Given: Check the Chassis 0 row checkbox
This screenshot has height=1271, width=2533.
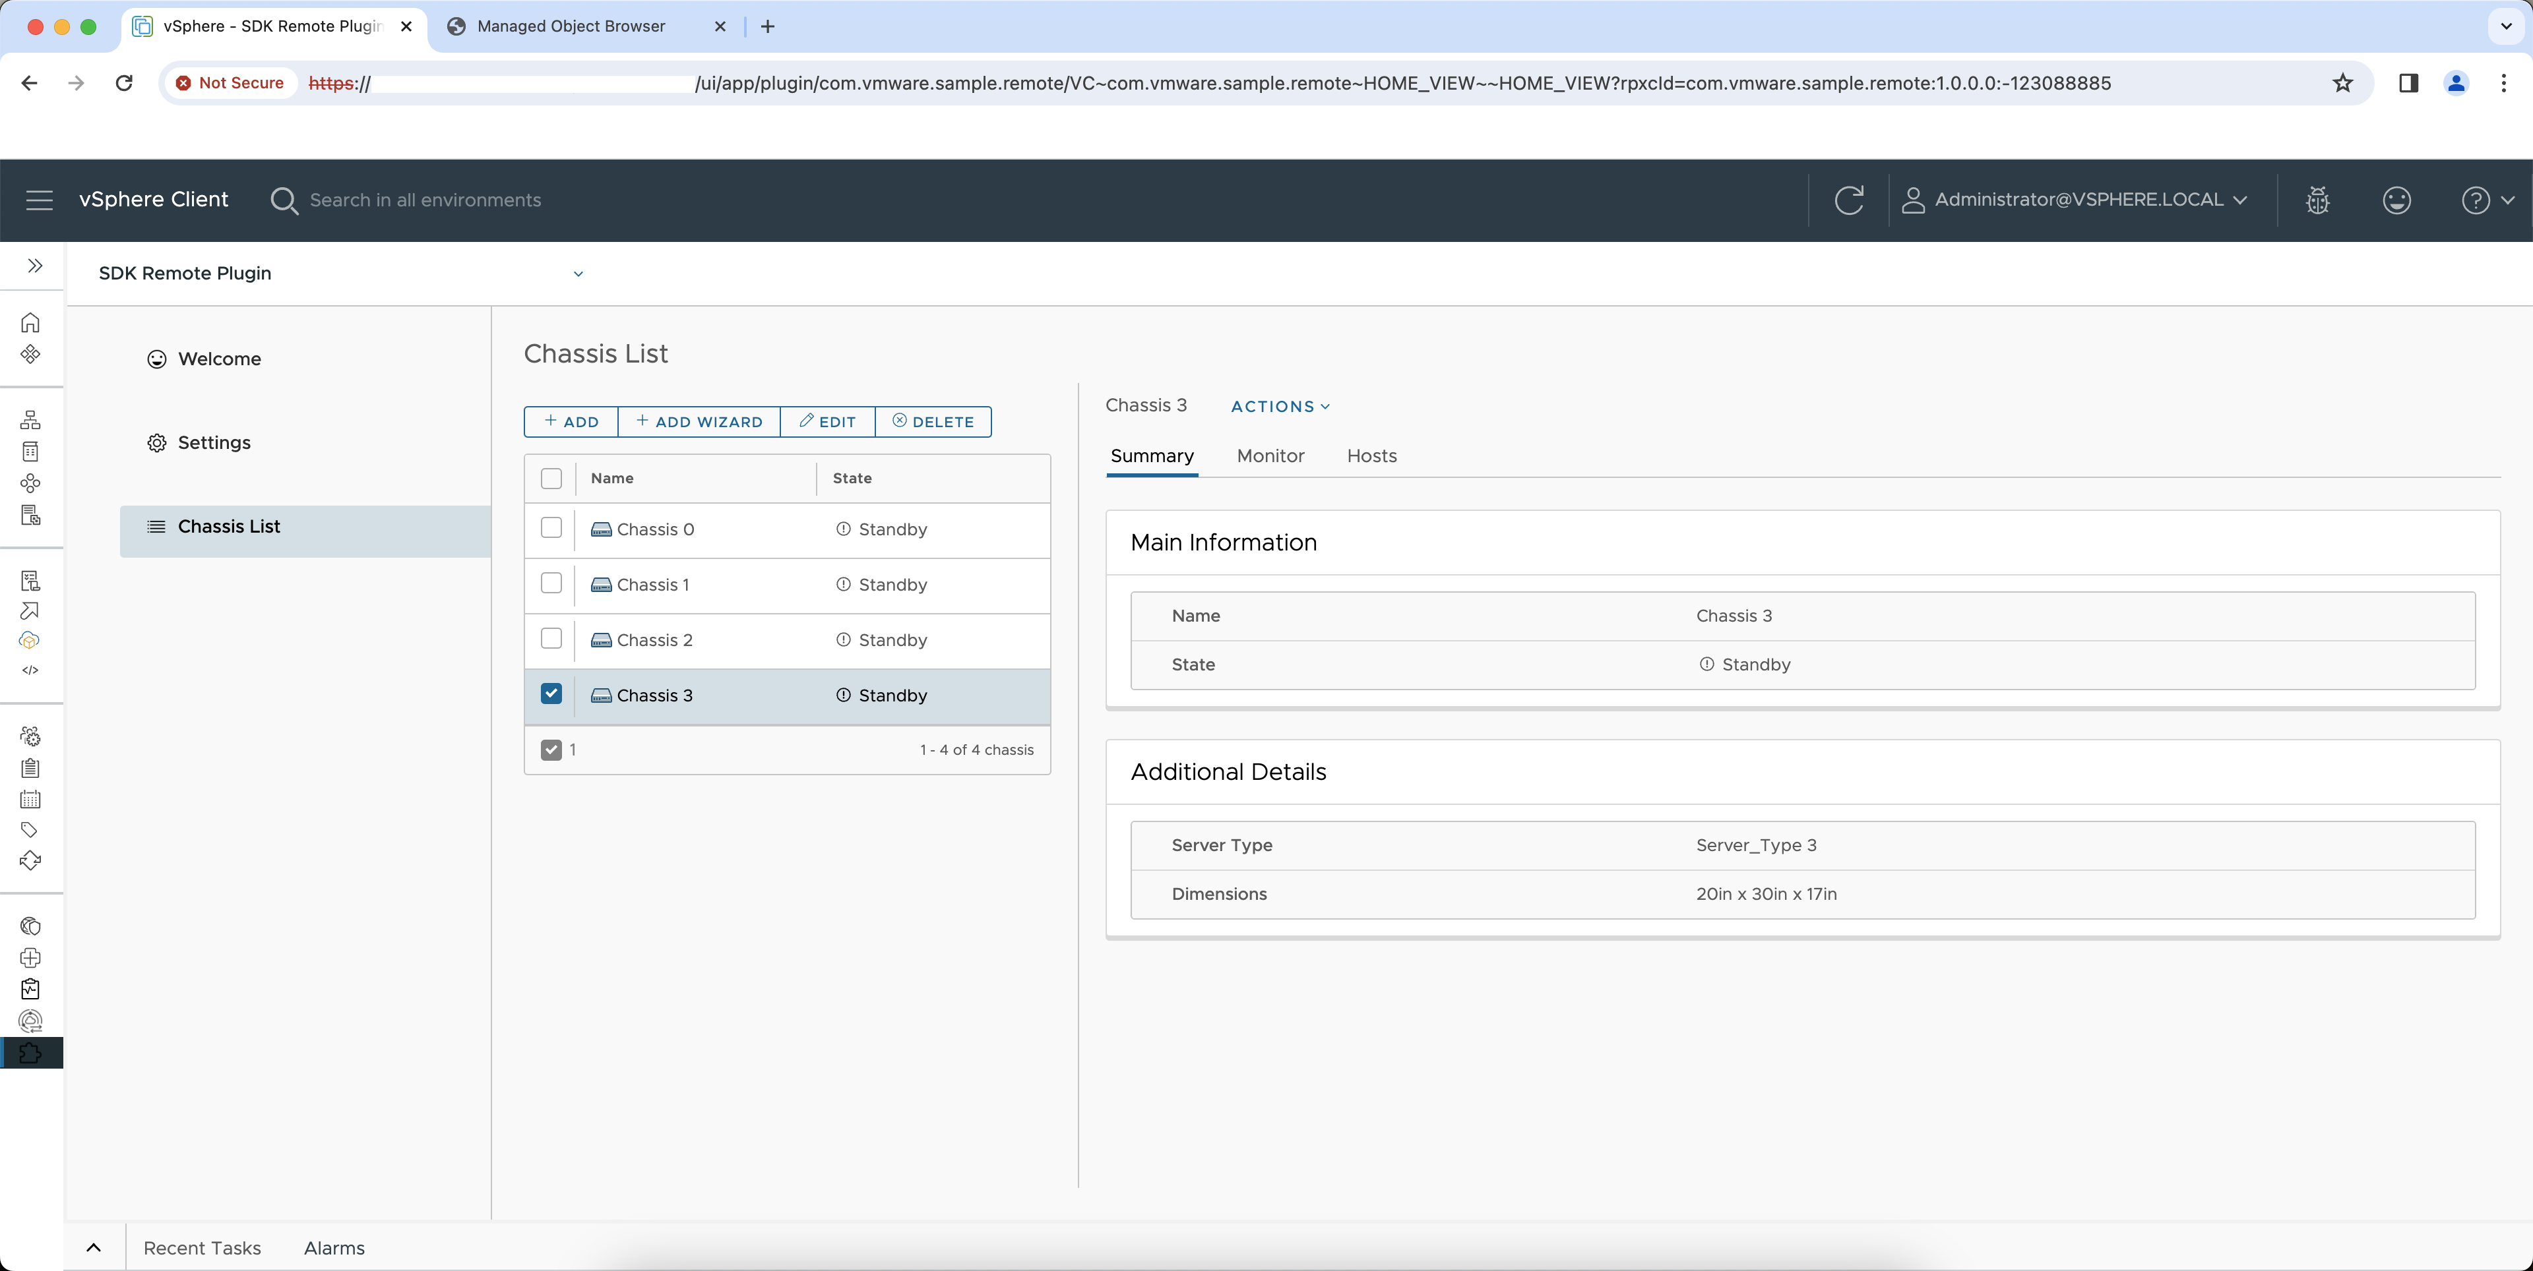Looking at the screenshot, I should pyautogui.click(x=551, y=528).
